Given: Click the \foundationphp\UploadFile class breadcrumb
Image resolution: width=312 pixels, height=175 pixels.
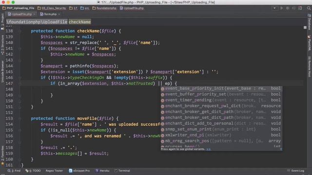Looking at the screenshot, I should [37, 22].
